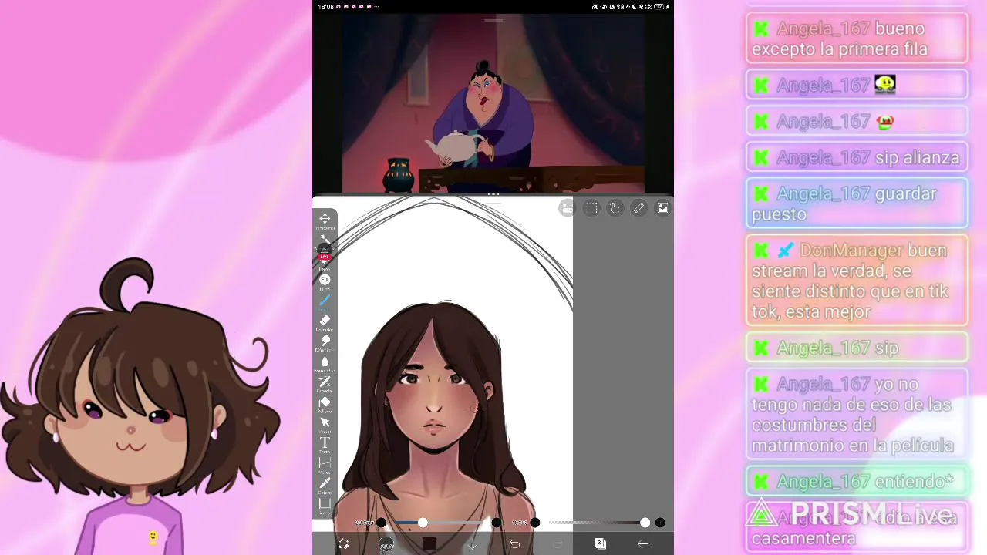Undo the last stroke
Screen dimensions: 987x555
(x=514, y=544)
